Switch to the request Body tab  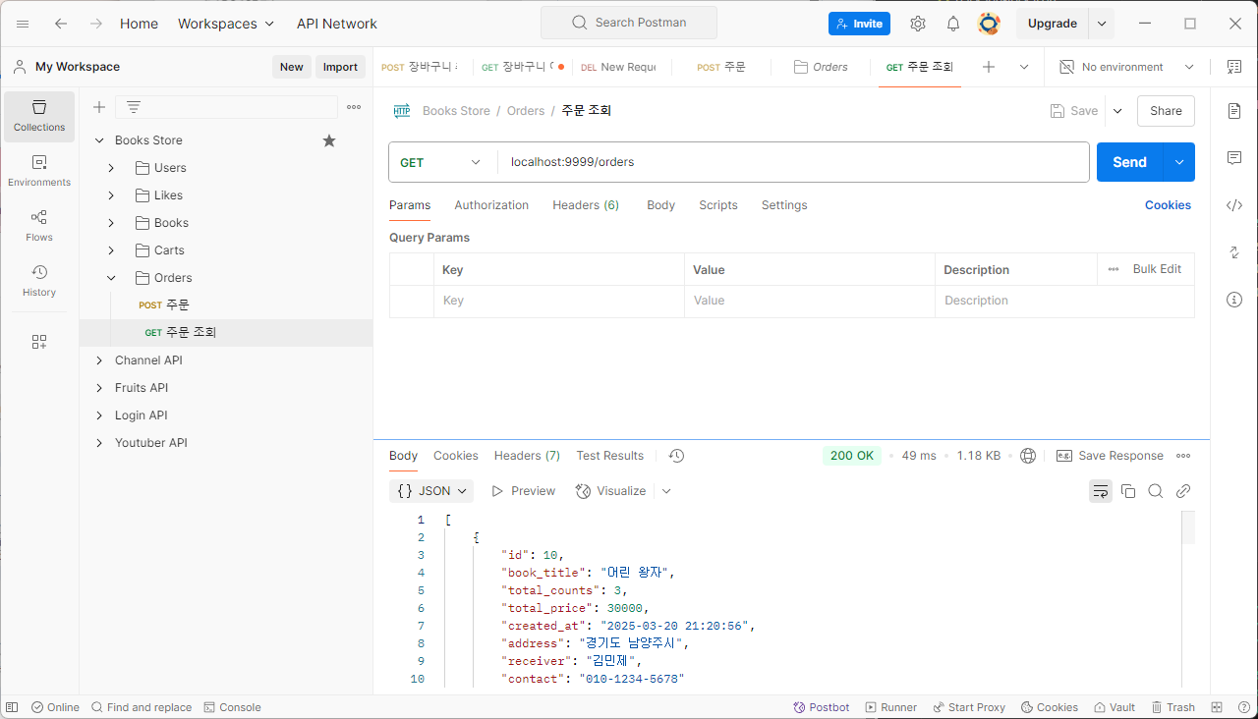tap(660, 205)
